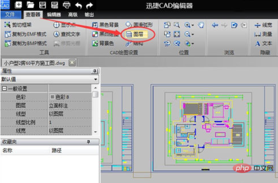
Task: Click the fit to window icon
Action: [177, 34]
